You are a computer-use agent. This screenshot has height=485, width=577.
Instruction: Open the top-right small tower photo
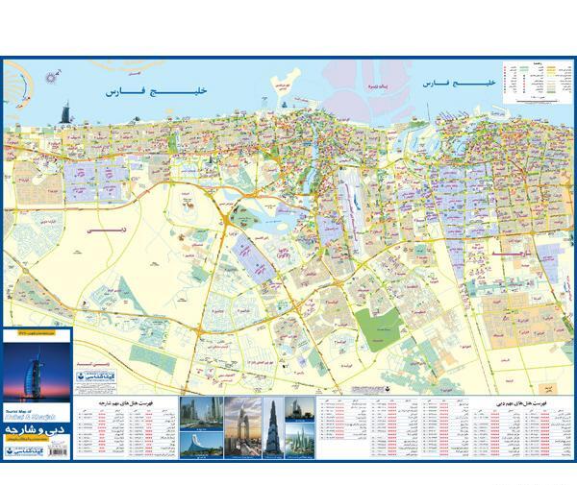(x=299, y=409)
